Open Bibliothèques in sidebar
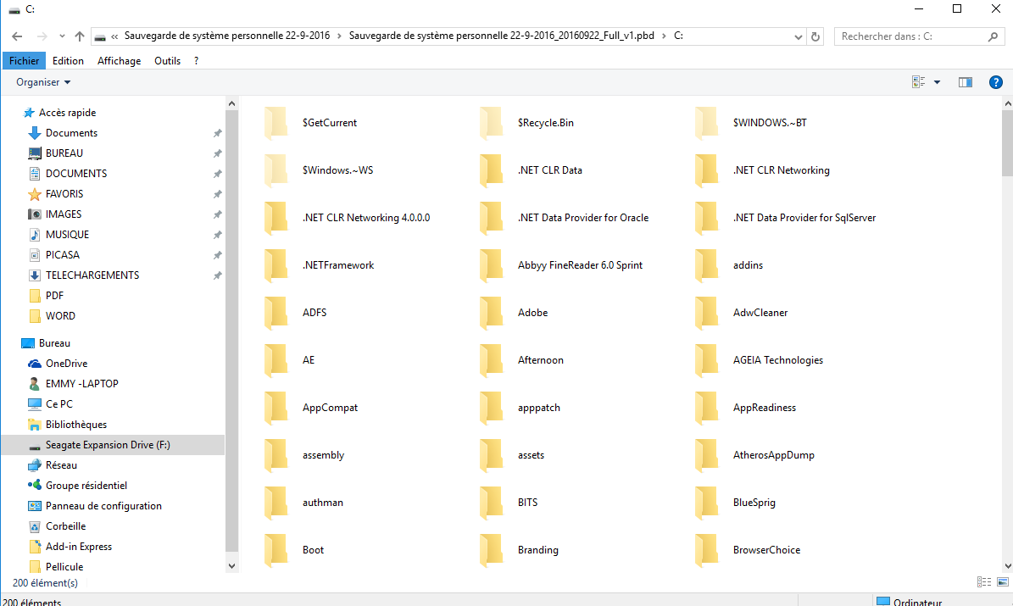This screenshot has height=606, width=1013. point(76,425)
